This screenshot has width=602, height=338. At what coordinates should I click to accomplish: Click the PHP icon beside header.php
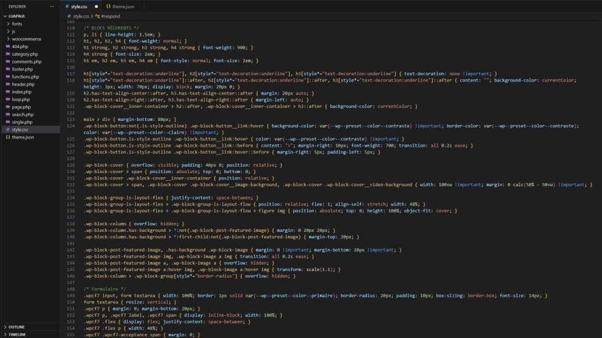click(8, 84)
